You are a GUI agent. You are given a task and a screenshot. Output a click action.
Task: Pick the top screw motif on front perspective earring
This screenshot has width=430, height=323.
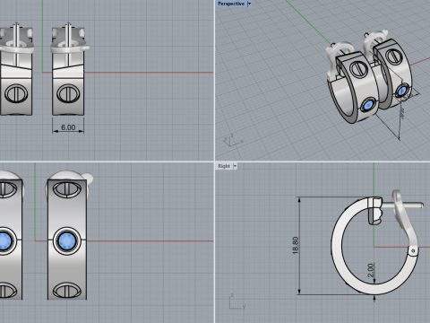point(359,69)
